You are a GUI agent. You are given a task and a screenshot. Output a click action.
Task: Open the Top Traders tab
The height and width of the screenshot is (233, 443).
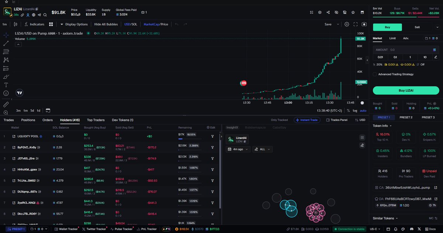click(96, 120)
